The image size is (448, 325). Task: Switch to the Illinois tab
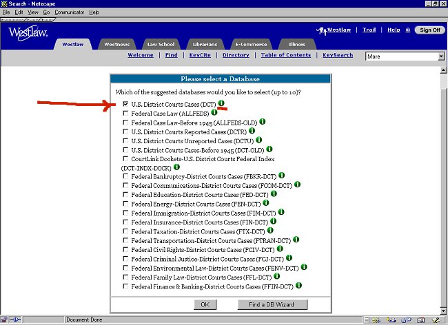(x=297, y=44)
